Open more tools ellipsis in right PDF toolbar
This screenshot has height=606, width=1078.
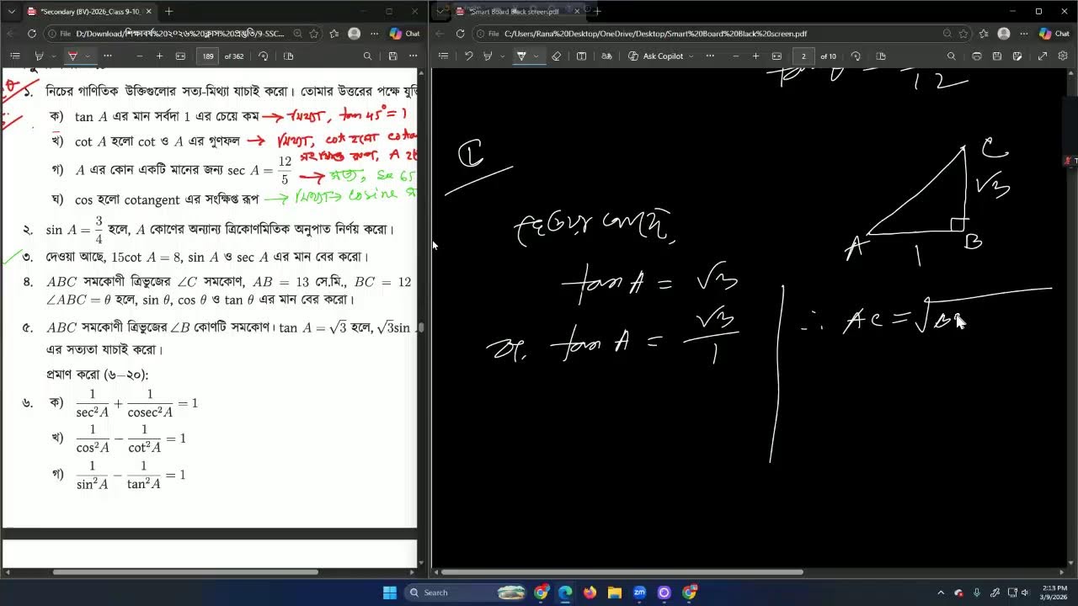[x=710, y=56]
